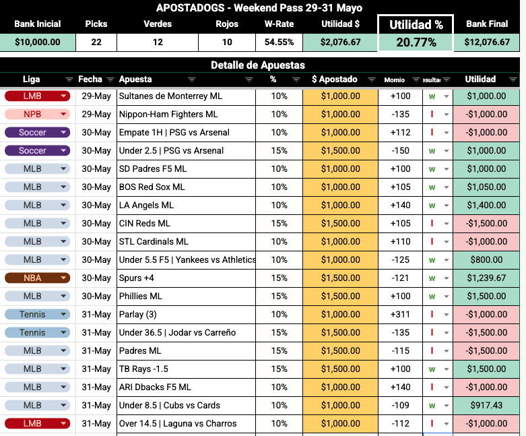
Task: Select the $917.43 utilidad cell
Action: coord(486,405)
